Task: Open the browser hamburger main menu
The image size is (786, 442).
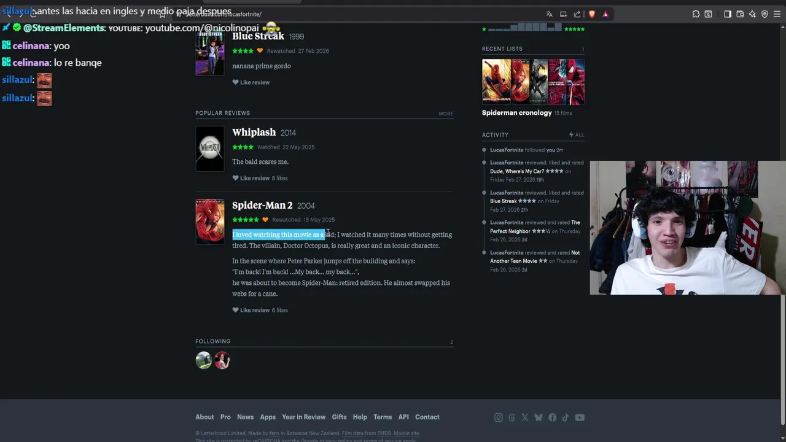Action: 777,14
